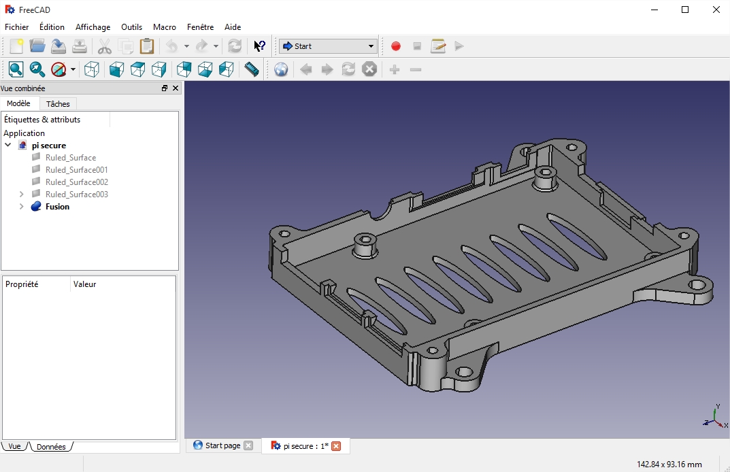Switch to the front view cube
Viewport: 730px width, 472px height.
tap(116, 69)
